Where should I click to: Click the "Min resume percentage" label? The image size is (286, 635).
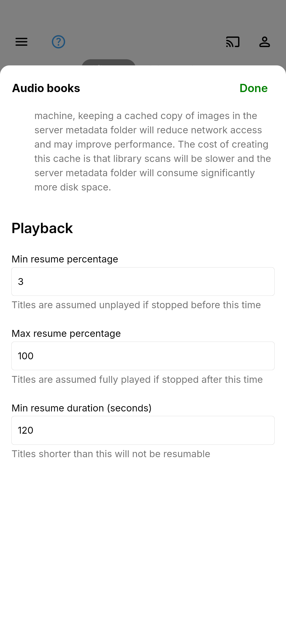tap(65, 259)
